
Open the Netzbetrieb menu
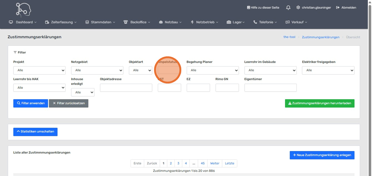pos(204,22)
